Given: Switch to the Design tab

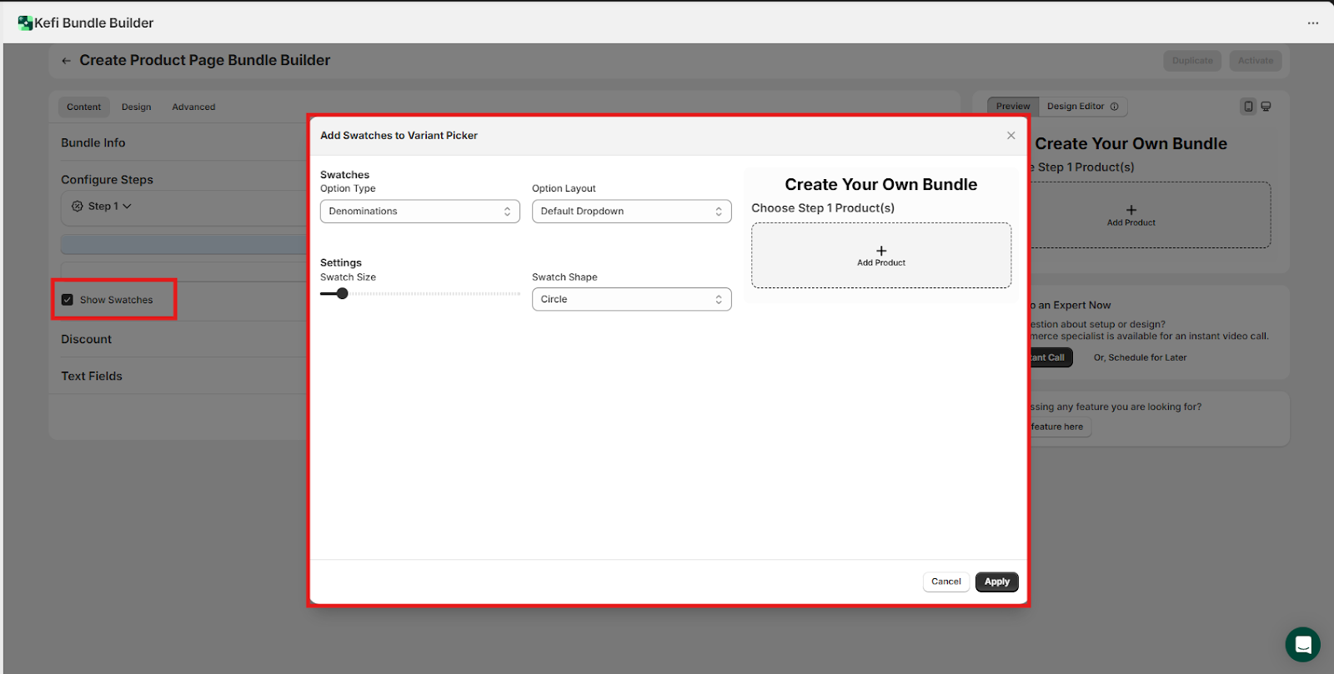Looking at the screenshot, I should click(136, 107).
